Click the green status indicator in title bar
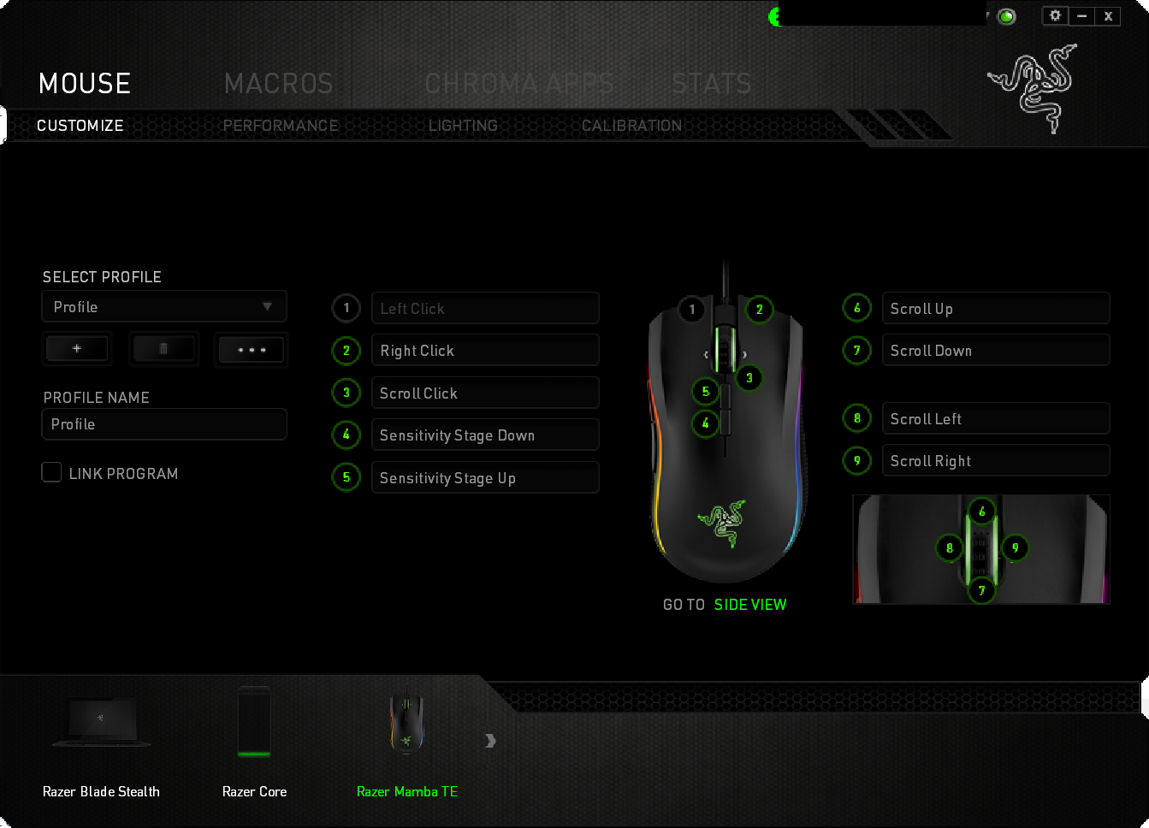This screenshot has height=828, width=1149. (1007, 16)
